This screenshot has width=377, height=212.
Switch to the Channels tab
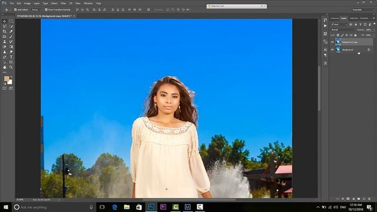click(x=364, y=18)
